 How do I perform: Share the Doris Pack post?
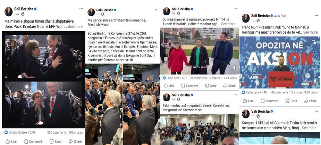click(75, 141)
